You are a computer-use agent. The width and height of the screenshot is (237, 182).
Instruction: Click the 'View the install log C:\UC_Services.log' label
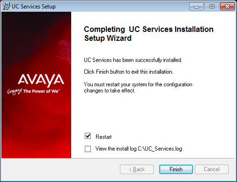click(x=139, y=149)
